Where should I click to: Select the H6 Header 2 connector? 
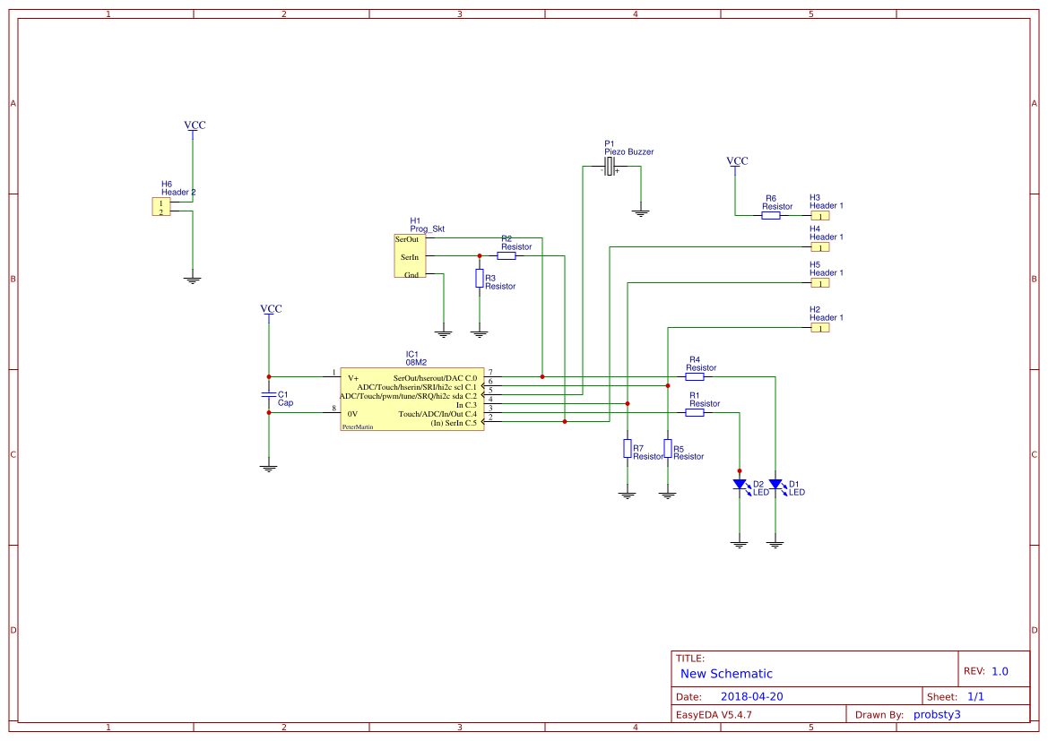coord(161,207)
